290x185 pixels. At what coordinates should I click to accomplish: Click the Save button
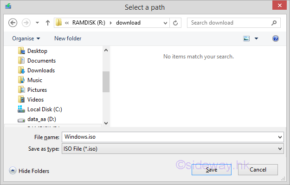tap(212, 170)
